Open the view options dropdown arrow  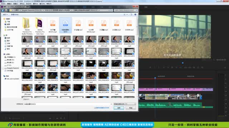point(127,15)
